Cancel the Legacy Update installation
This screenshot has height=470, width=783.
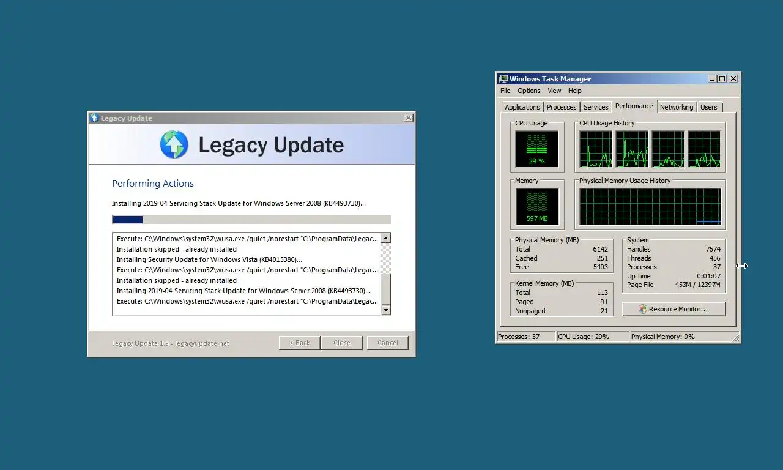[x=388, y=343]
